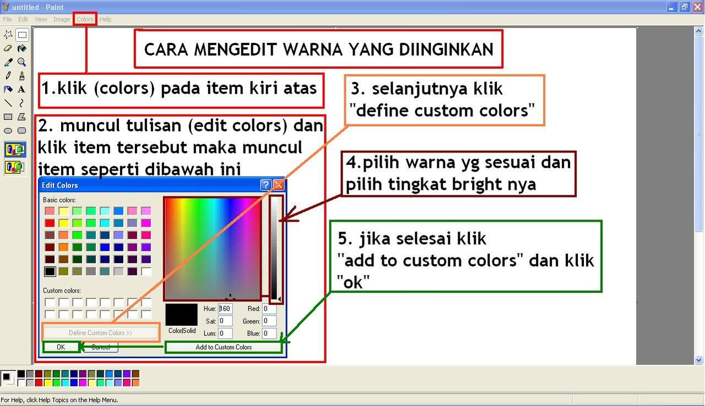
Task: Click the Edit Colors dialog help question-mark
Action: click(x=265, y=185)
